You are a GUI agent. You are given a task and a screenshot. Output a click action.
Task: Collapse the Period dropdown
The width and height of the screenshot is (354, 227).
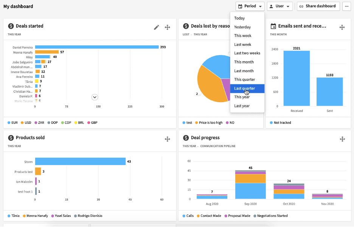pos(250,6)
